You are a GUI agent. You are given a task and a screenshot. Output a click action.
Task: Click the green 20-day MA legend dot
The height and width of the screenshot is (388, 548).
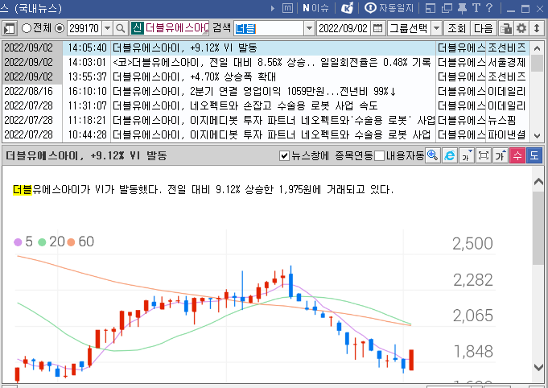[x=42, y=241]
